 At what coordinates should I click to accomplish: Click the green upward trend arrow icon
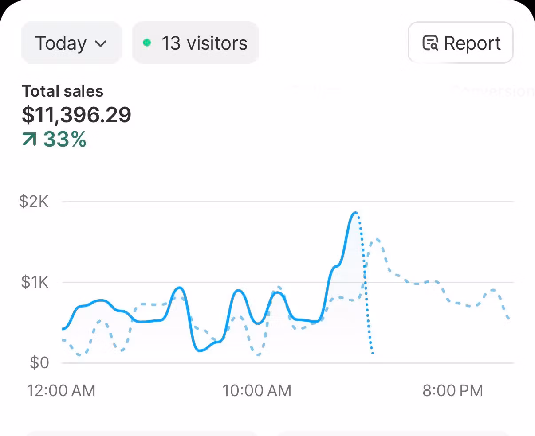click(x=30, y=140)
